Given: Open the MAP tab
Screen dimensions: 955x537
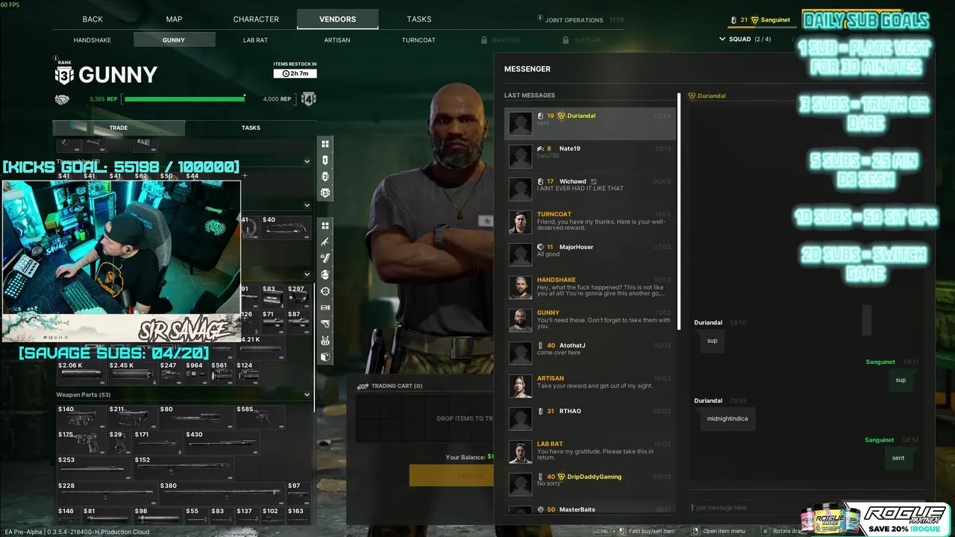Looking at the screenshot, I should point(174,19).
